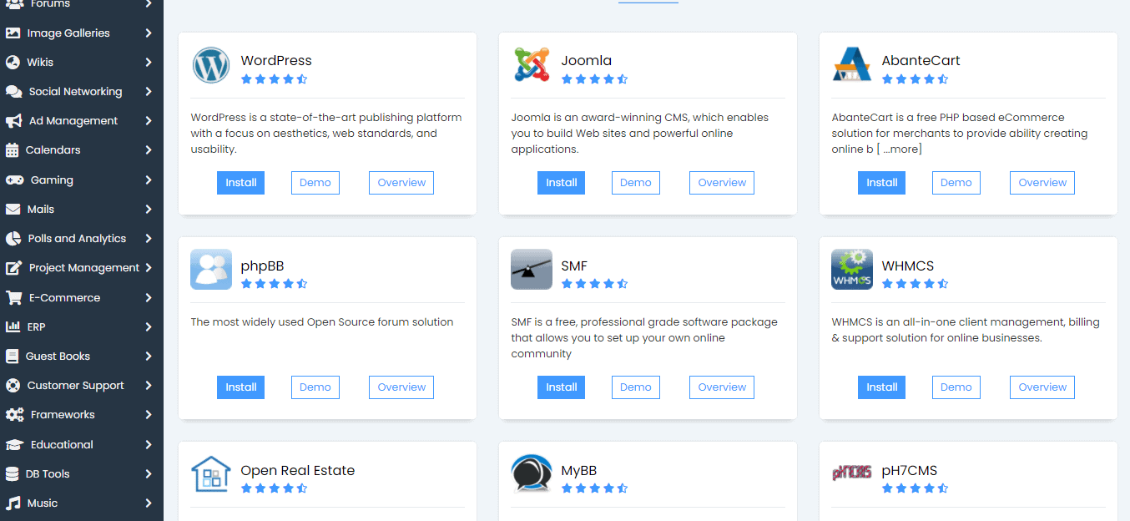This screenshot has height=521, width=1130.
Task: Expand the Social Networking category arrow
Action: (148, 92)
